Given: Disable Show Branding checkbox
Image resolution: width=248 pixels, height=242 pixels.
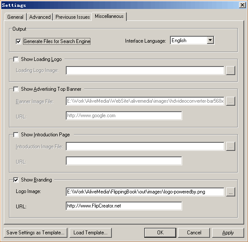Looking at the screenshot, I should coord(16,180).
